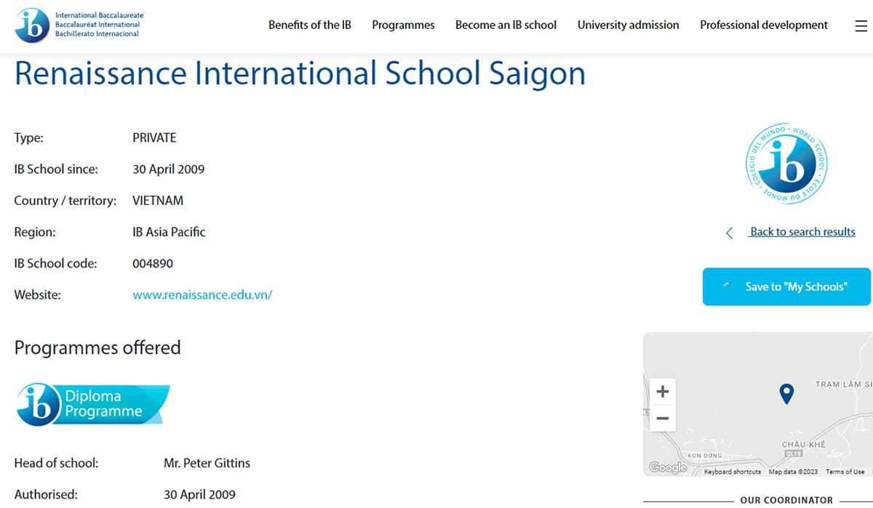Click the blue location pin on map
The width and height of the screenshot is (873, 508).
tap(786, 393)
